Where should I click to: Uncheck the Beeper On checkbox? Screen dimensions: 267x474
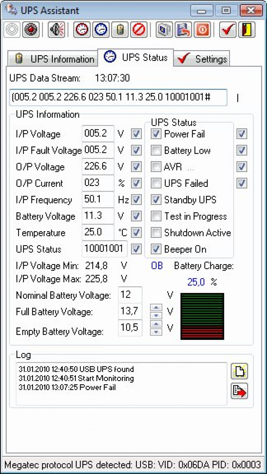tap(156, 249)
